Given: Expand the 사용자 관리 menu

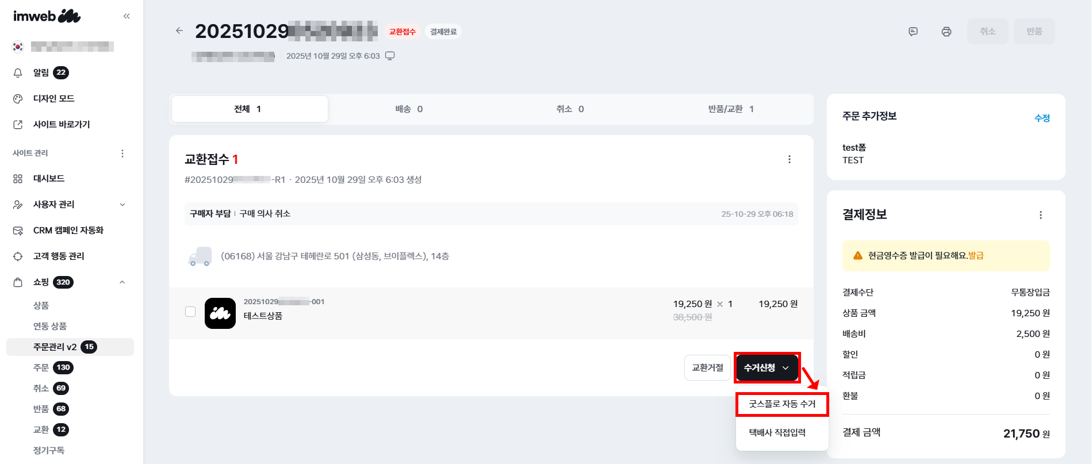Looking at the screenshot, I should click(x=122, y=205).
